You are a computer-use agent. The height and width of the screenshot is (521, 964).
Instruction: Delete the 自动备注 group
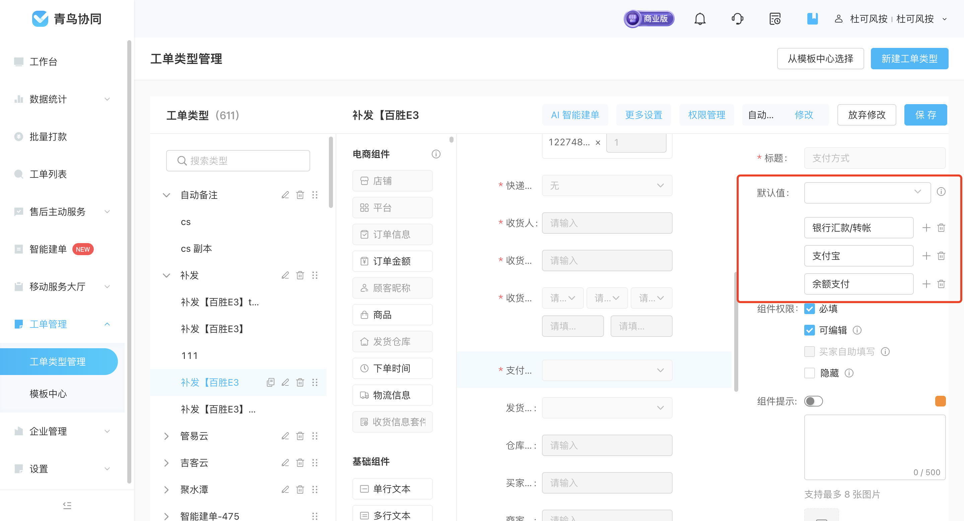(300, 195)
